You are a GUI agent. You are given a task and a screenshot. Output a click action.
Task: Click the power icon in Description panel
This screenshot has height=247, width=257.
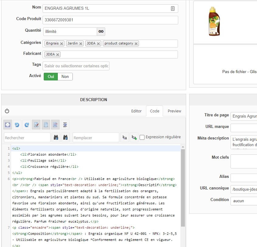tap(7, 111)
